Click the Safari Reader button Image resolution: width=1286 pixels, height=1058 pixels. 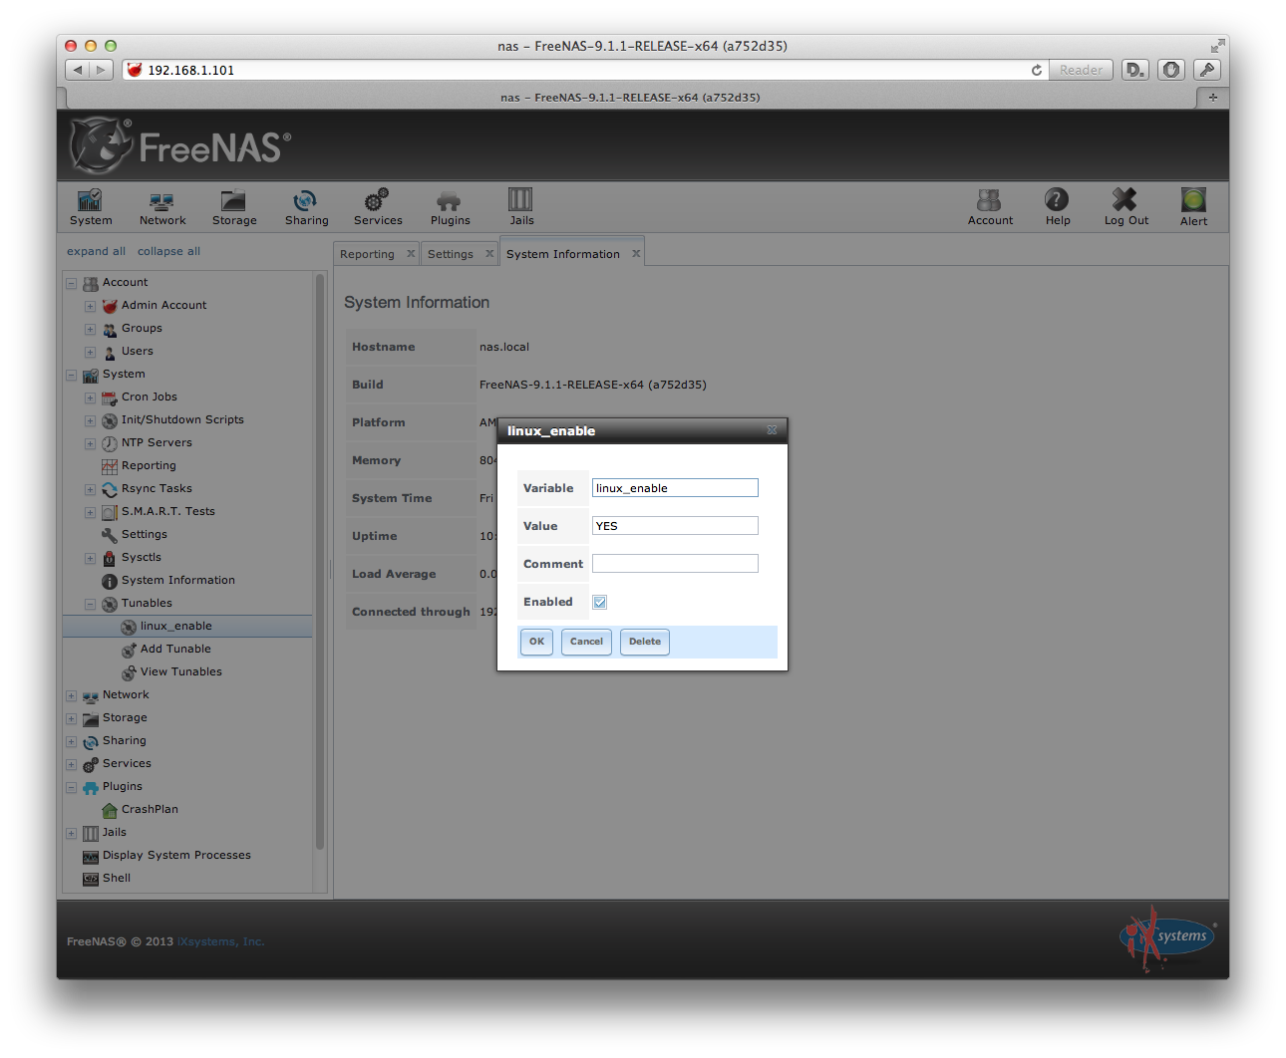pos(1081,70)
